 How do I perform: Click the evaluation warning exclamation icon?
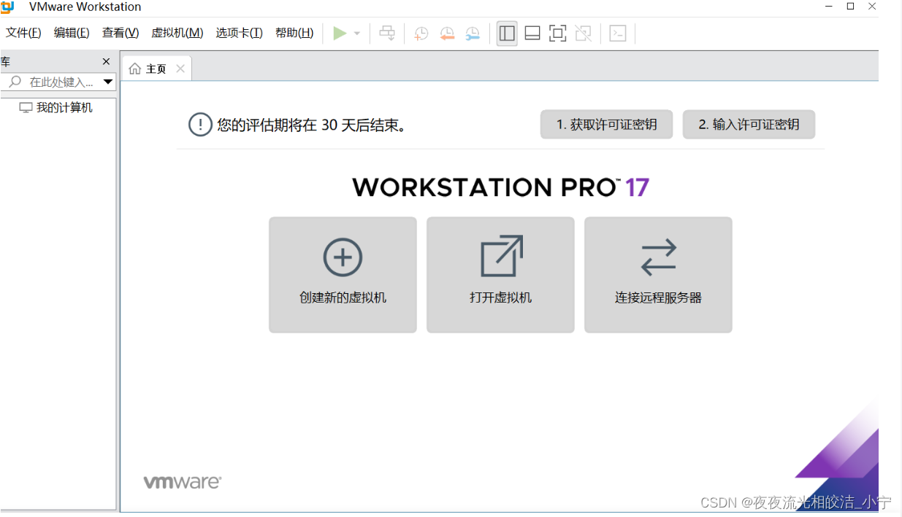[x=200, y=125]
